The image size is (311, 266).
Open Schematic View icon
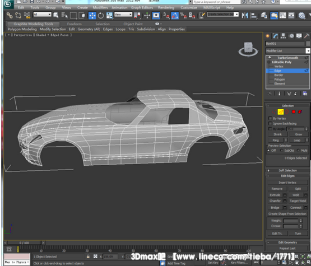291,16
